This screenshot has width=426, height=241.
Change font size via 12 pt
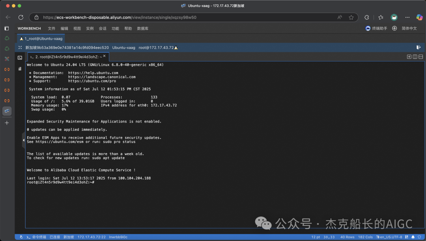[x=316, y=237]
